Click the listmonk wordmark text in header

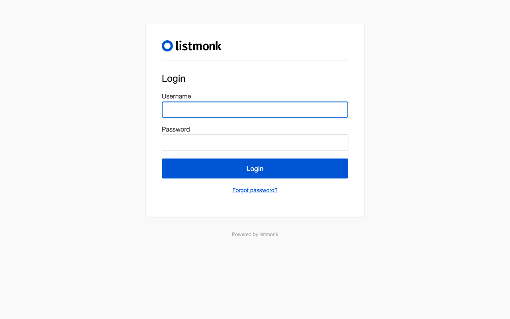[x=198, y=46]
